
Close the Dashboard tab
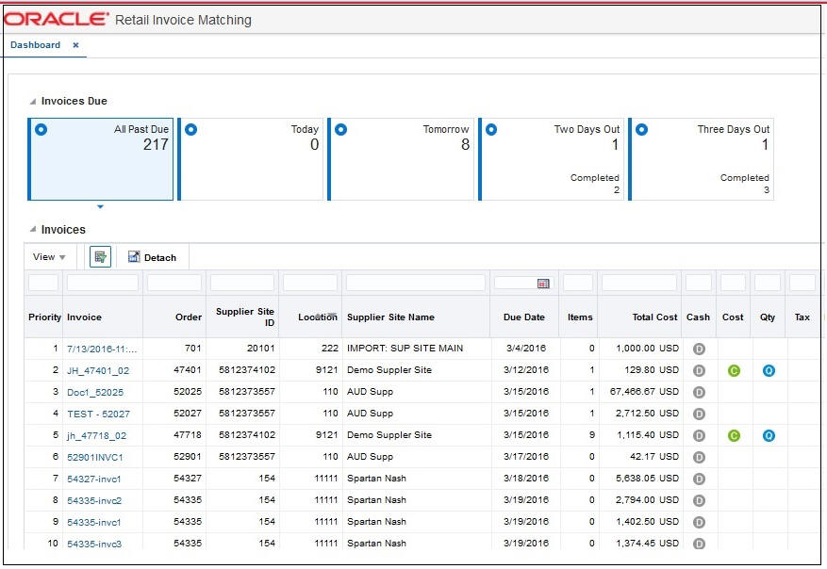(x=76, y=45)
